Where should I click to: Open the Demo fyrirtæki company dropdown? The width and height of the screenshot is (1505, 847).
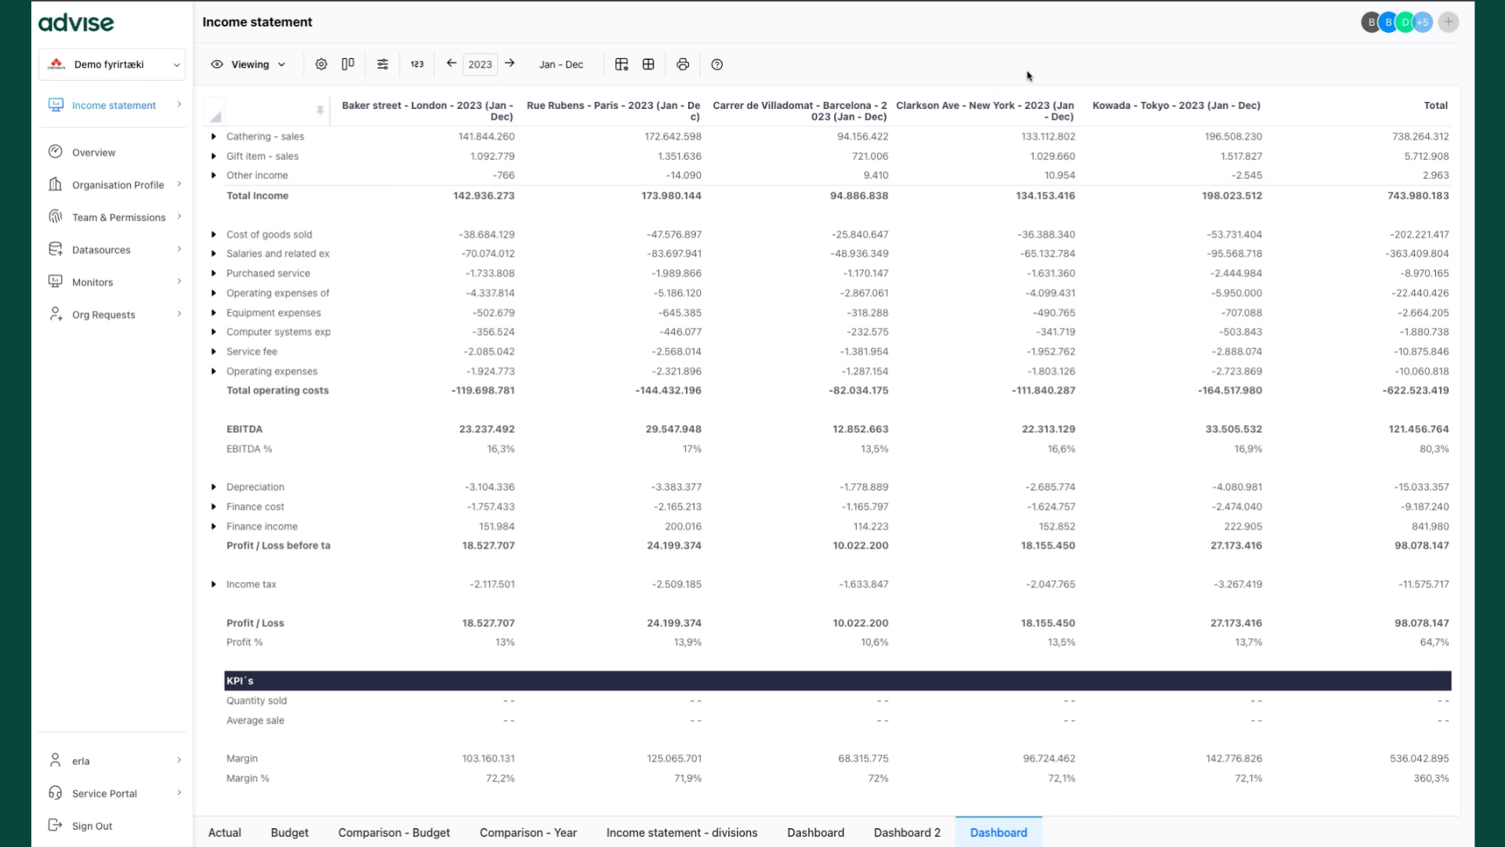pyautogui.click(x=111, y=64)
